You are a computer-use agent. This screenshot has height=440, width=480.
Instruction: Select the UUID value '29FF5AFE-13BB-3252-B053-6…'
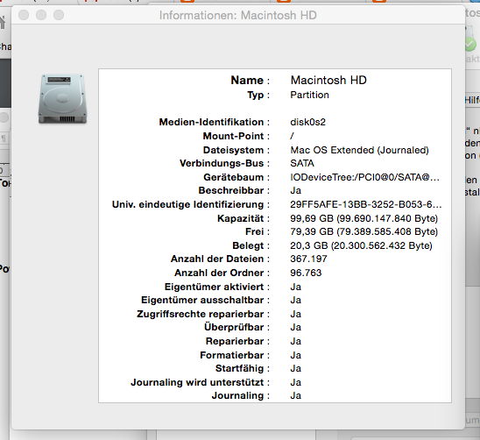366,204
